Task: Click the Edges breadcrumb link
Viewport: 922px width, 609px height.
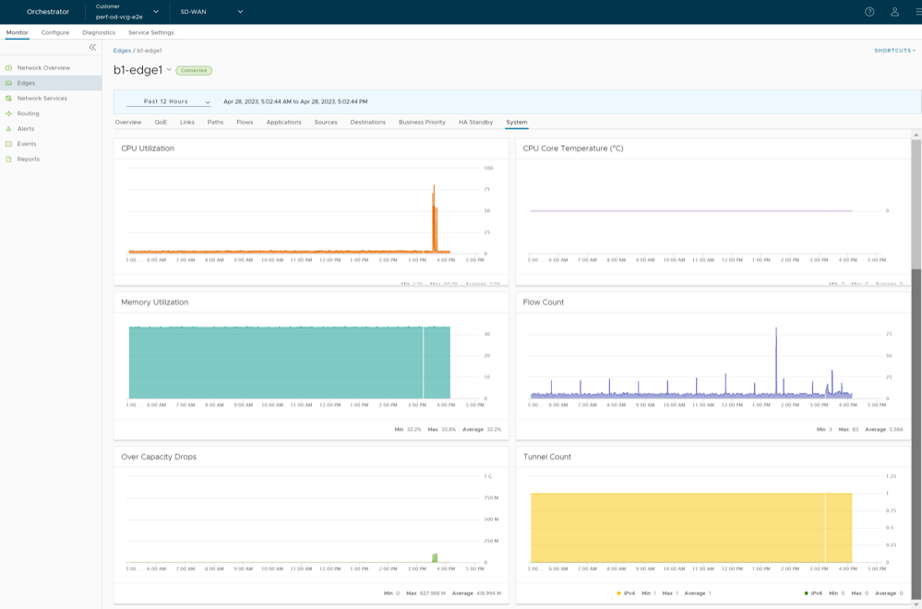Action: pyautogui.click(x=122, y=51)
